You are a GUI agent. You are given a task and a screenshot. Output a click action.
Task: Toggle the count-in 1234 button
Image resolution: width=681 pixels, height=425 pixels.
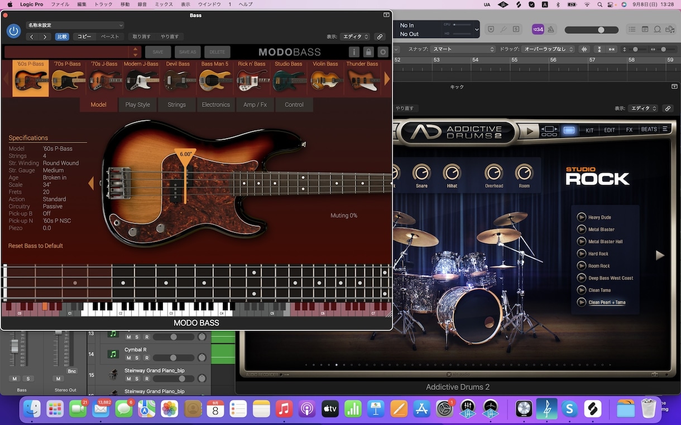coord(538,29)
